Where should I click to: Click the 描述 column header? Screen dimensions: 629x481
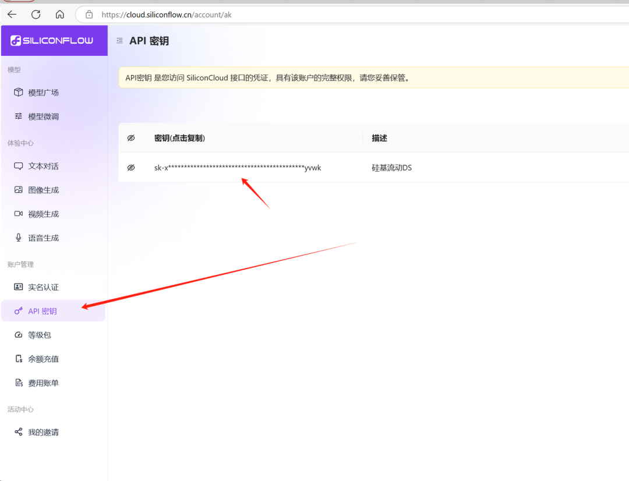click(x=380, y=138)
